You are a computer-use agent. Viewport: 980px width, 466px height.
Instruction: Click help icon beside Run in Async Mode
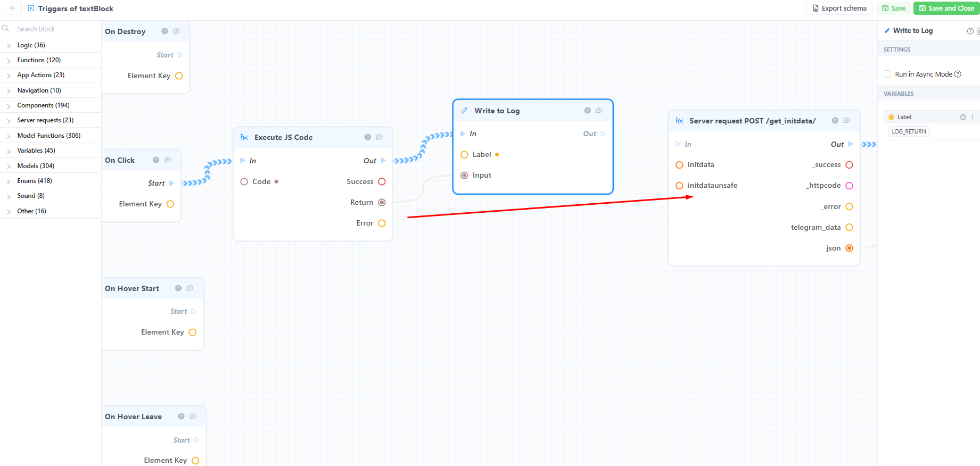click(958, 74)
